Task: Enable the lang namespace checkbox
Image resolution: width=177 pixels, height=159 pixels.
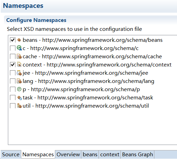Action: tap(13, 81)
